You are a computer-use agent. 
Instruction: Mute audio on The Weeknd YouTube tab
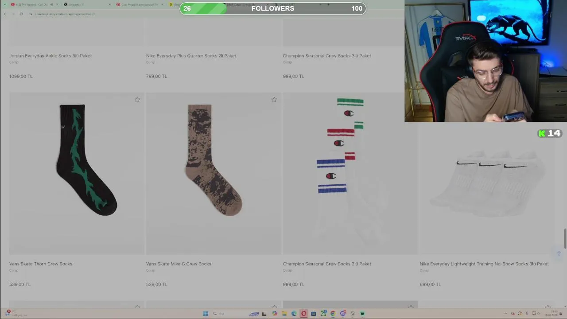point(51,4)
